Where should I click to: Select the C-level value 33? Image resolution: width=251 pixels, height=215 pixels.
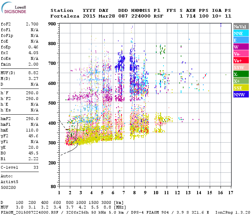click(36, 167)
